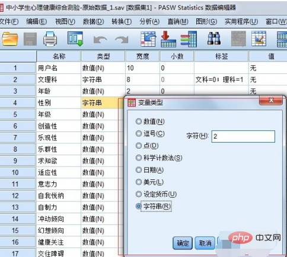Click the grayed-out insert cases icon
Screen dimensions: 287x257
[x=238, y=39]
